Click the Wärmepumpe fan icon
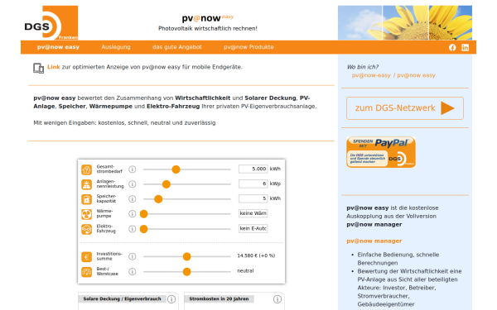 (86, 214)
